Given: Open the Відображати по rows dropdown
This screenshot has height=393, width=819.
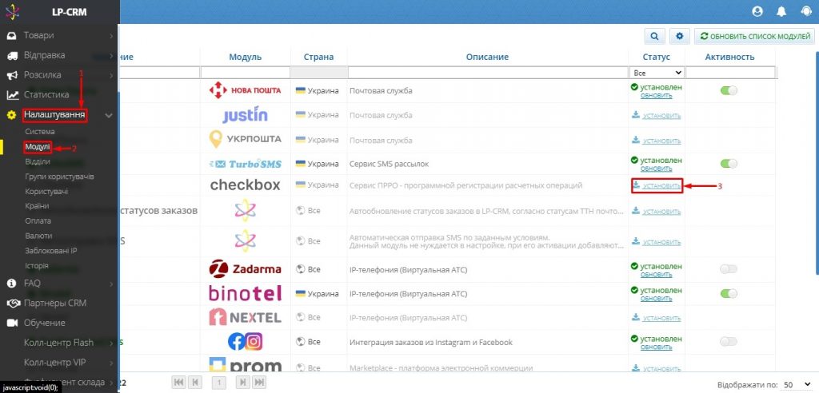Looking at the screenshot, I should point(797,384).
